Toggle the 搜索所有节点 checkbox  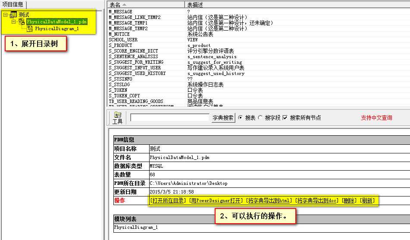pyautogui.click(x=285, y=118)
